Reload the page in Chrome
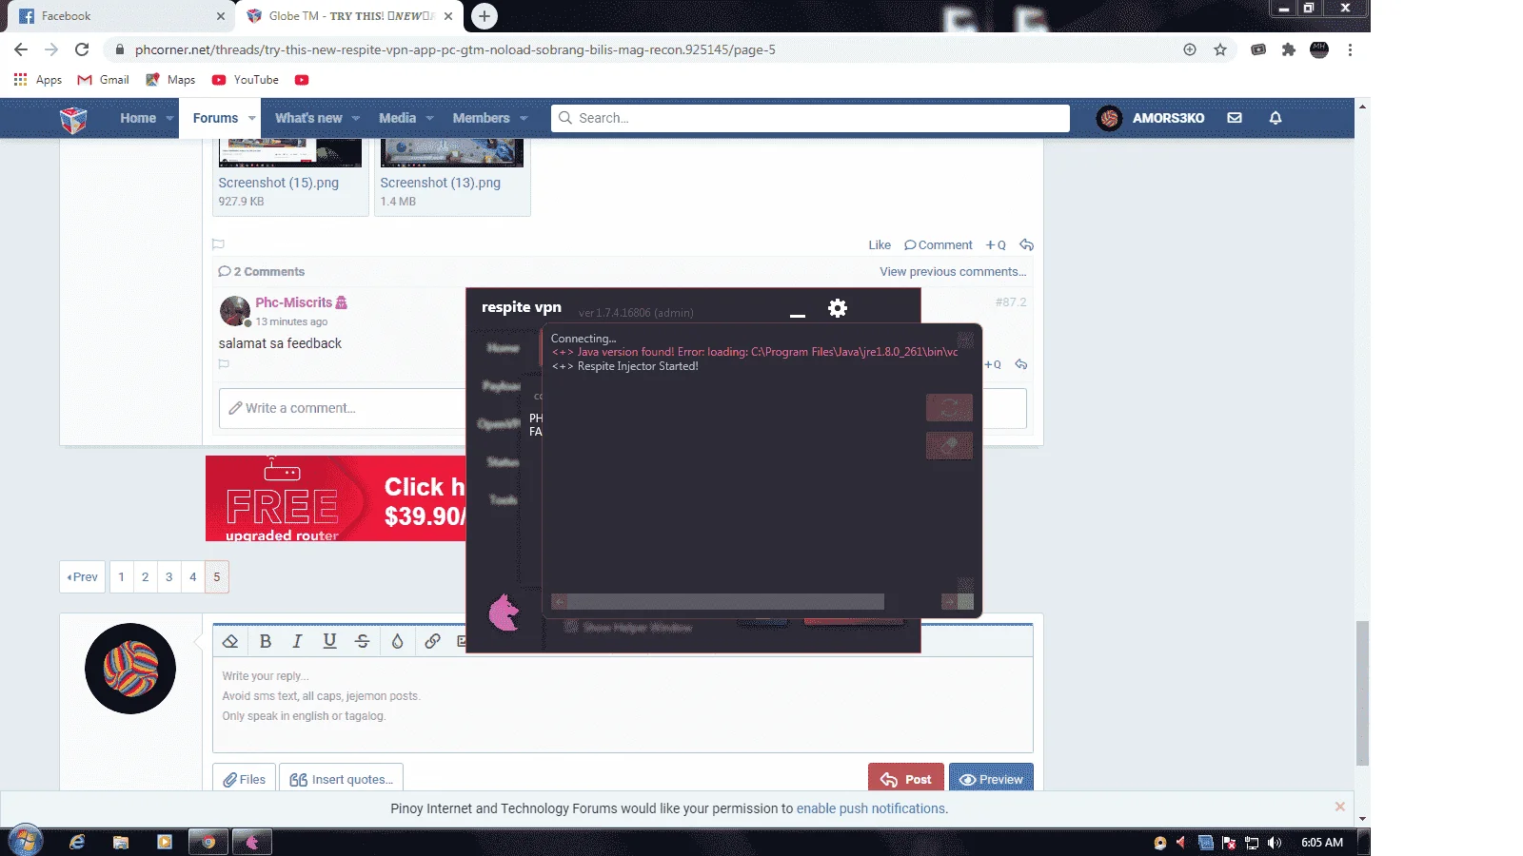This screenshot has width=1523, height=856. pyautogui.click(x=82, y=49)
